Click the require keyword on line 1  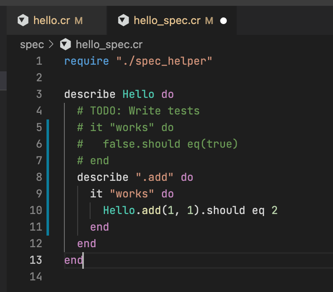tap(87, 61)
